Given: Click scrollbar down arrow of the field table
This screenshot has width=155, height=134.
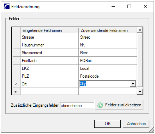Looking at the screenshot, I should click(140, 92).
